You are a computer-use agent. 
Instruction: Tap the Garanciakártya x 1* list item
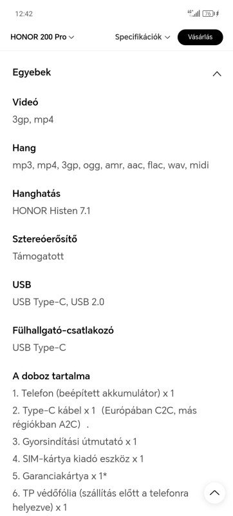point(61,476)
